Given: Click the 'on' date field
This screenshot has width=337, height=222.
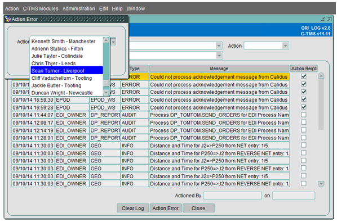Looking at the screenshot, I should 294,196.
